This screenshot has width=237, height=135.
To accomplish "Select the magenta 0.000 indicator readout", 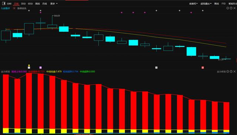I will click(19, 72).
